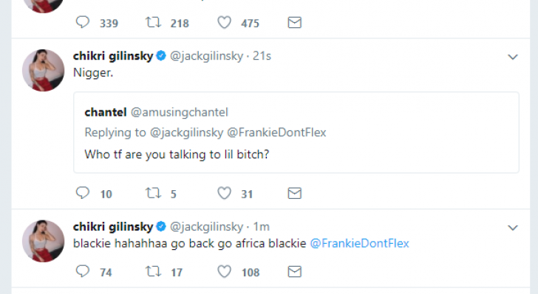Click envelope icon on the 1m tweet

click(x=294, y=272)
